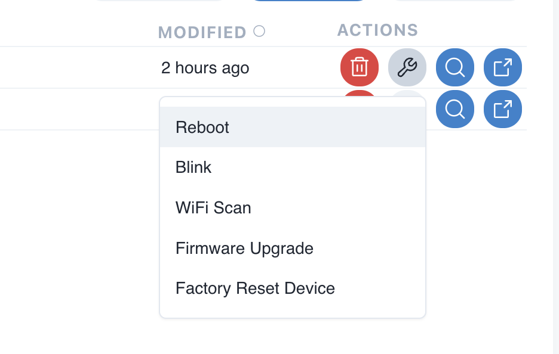Sort by the MODIFIED column header
This screenshot has width=559, height=354.
[202, 32]
